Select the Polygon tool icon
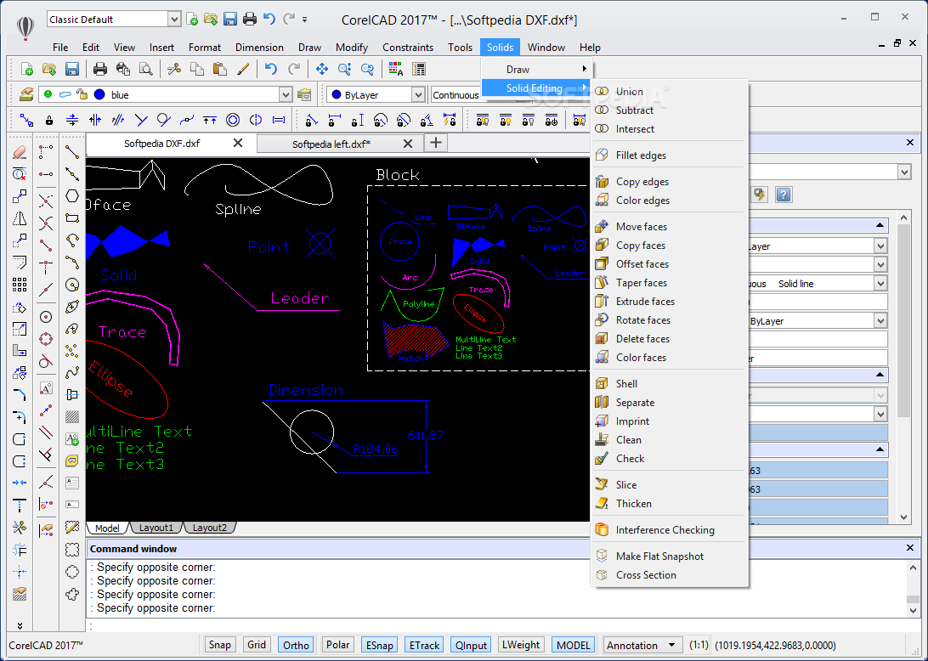The width and height of the screenshot is (928, 661). [x=72, y=196]
